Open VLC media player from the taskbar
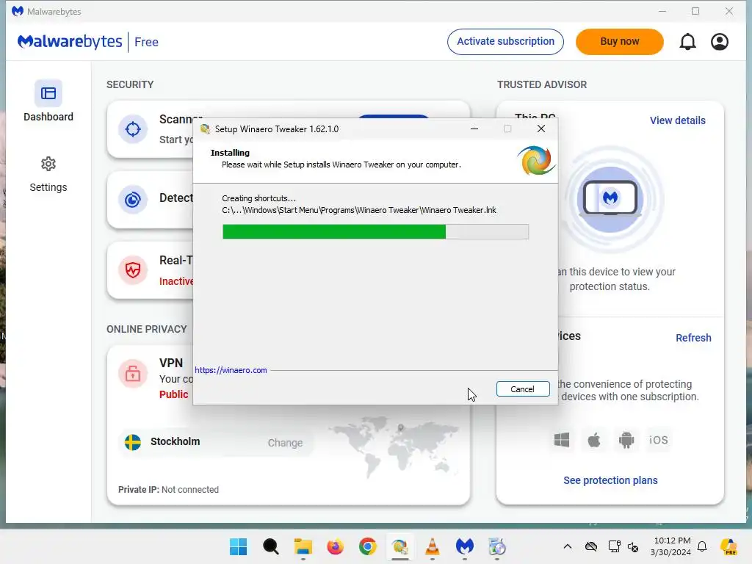 pos(432,546)
